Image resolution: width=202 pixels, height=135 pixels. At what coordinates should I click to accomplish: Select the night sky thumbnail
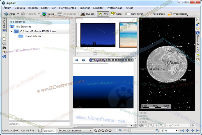click(98, 35)
